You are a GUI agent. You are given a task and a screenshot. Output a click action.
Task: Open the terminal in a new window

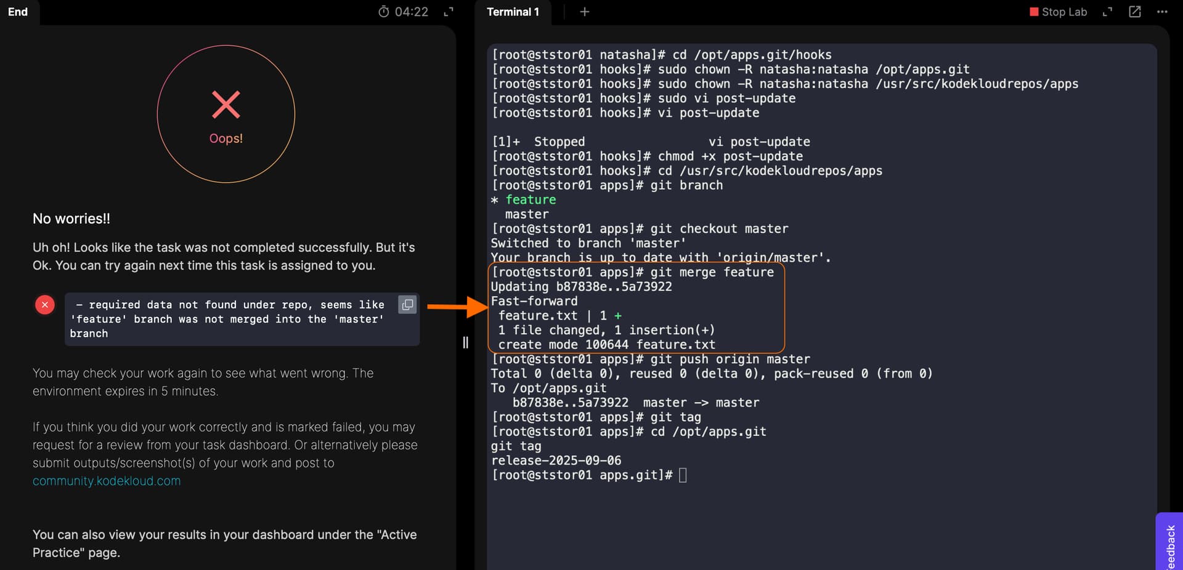(1134, 12)
